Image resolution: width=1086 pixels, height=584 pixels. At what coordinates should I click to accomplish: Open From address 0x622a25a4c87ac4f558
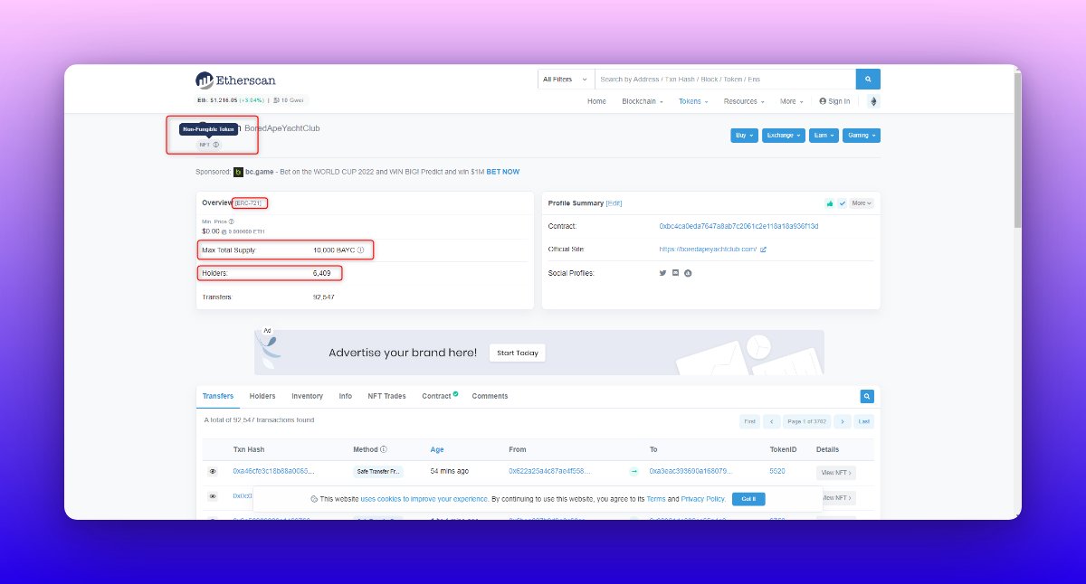550,472
